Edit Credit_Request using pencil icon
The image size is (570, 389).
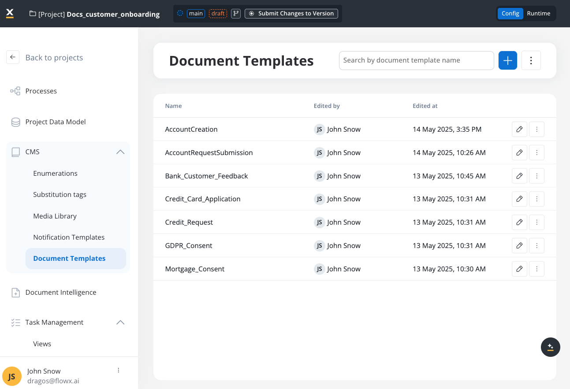[519, 222]
